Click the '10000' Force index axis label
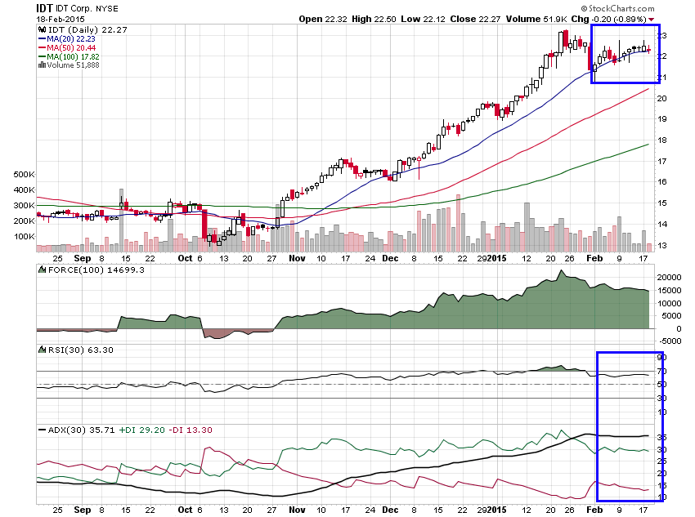Viewport: 695px width, 517px height. pyautogui.click(x=670, y=303)
